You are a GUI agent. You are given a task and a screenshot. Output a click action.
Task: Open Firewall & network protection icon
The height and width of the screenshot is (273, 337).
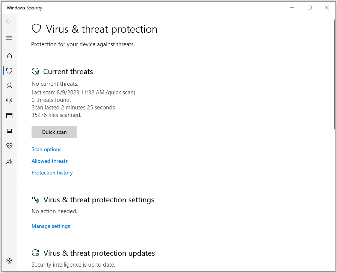coord(9,101)
